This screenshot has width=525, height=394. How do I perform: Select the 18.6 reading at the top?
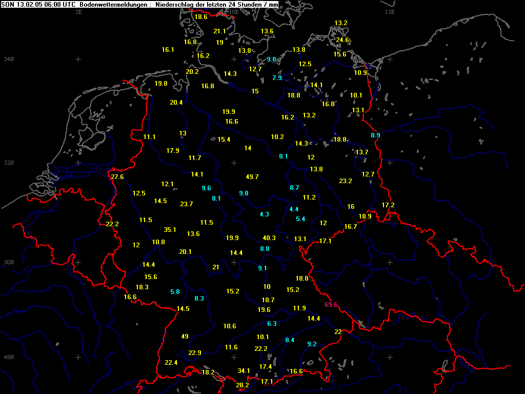pyautogui.click(x=201, y=17)
